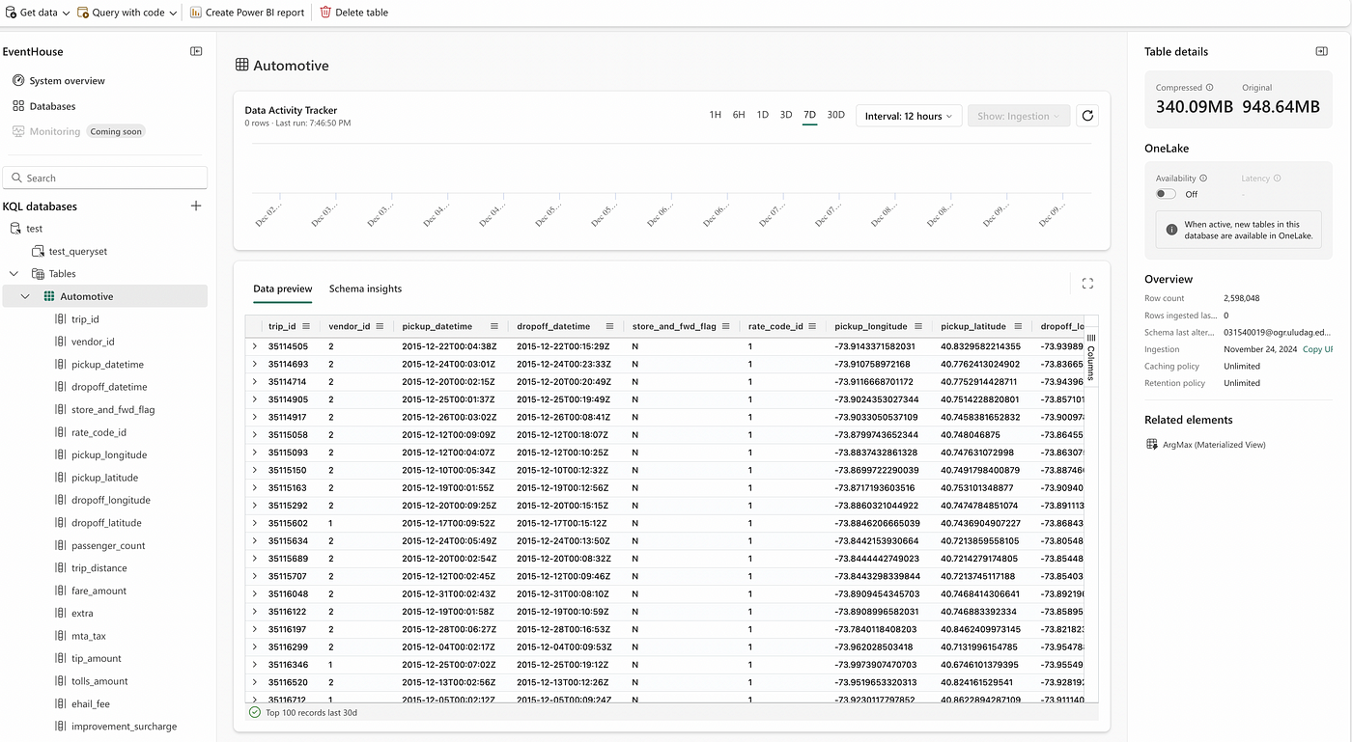Screen dimensions: 1352x742
Task: Toggle OneLake Availability switch
Action: pyautogui.click(x=1166, y=194)
